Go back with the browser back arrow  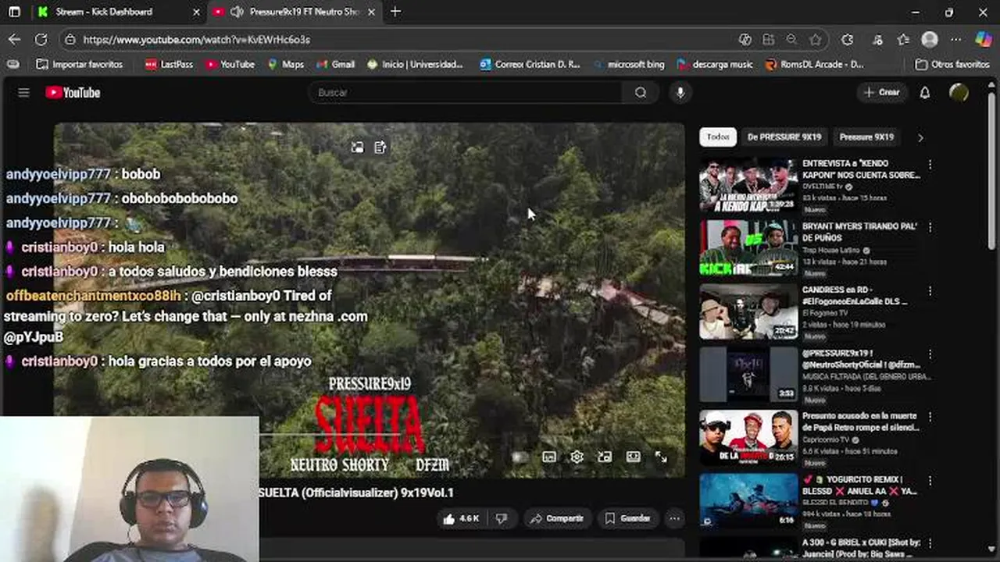click(x=15, y=39)
